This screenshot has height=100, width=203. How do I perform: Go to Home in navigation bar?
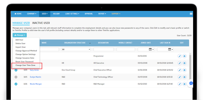click(18, 14)
